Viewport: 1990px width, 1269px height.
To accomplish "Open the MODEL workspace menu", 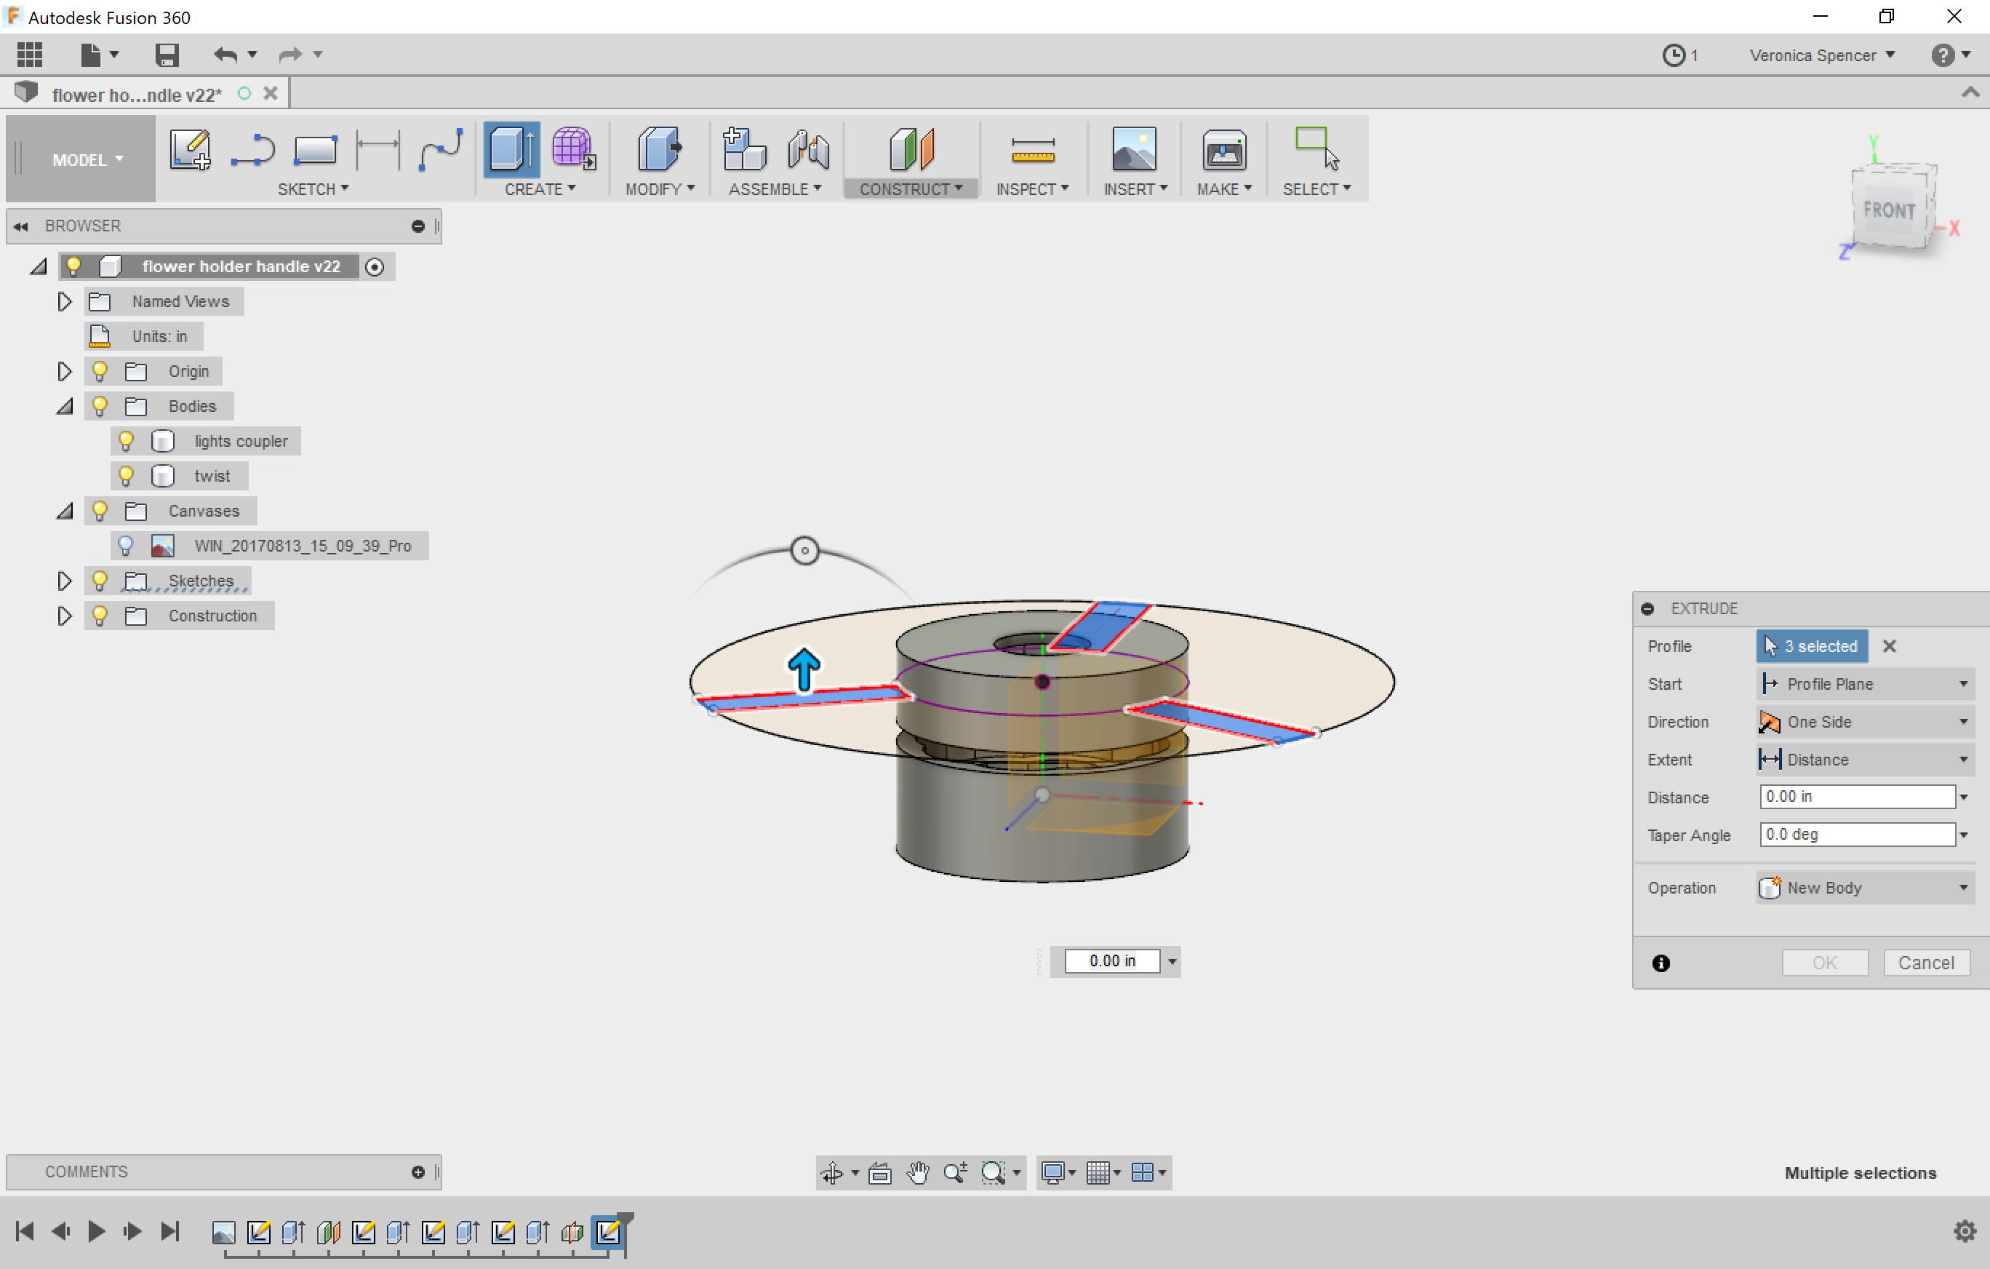I will click(x=81, y=159).
